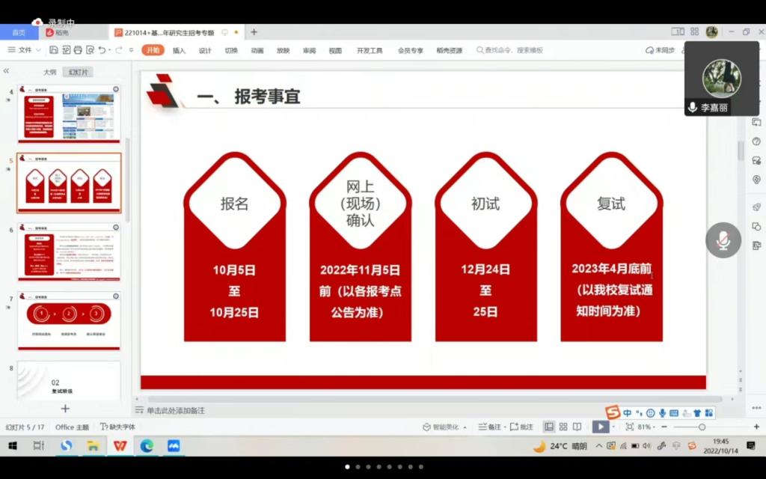Image resolution: width=766 pixels, height=479 pixels.
Task: Click the 批注 comments button
Action: [522, 427]
